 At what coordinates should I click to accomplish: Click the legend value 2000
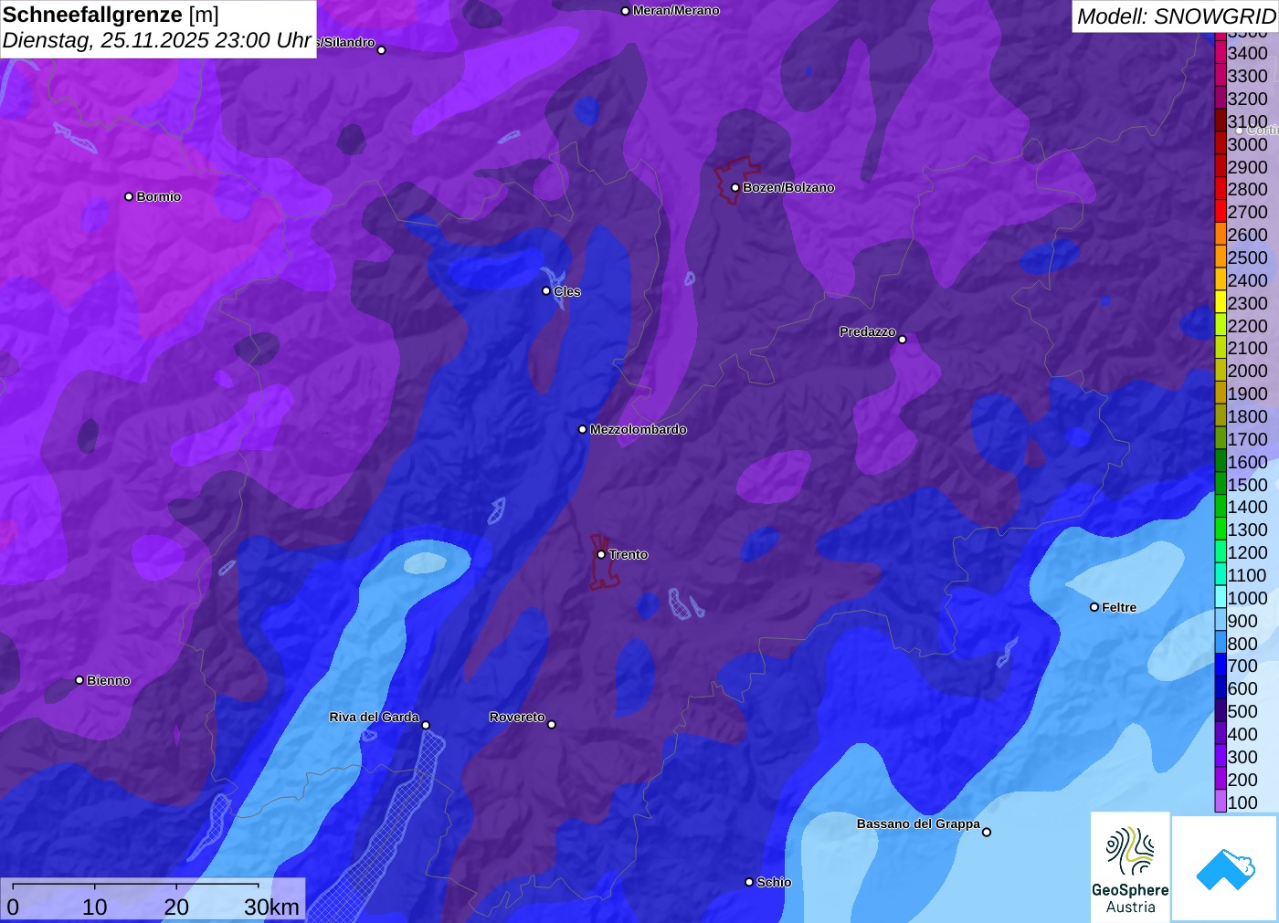(x=1247, y=371)
